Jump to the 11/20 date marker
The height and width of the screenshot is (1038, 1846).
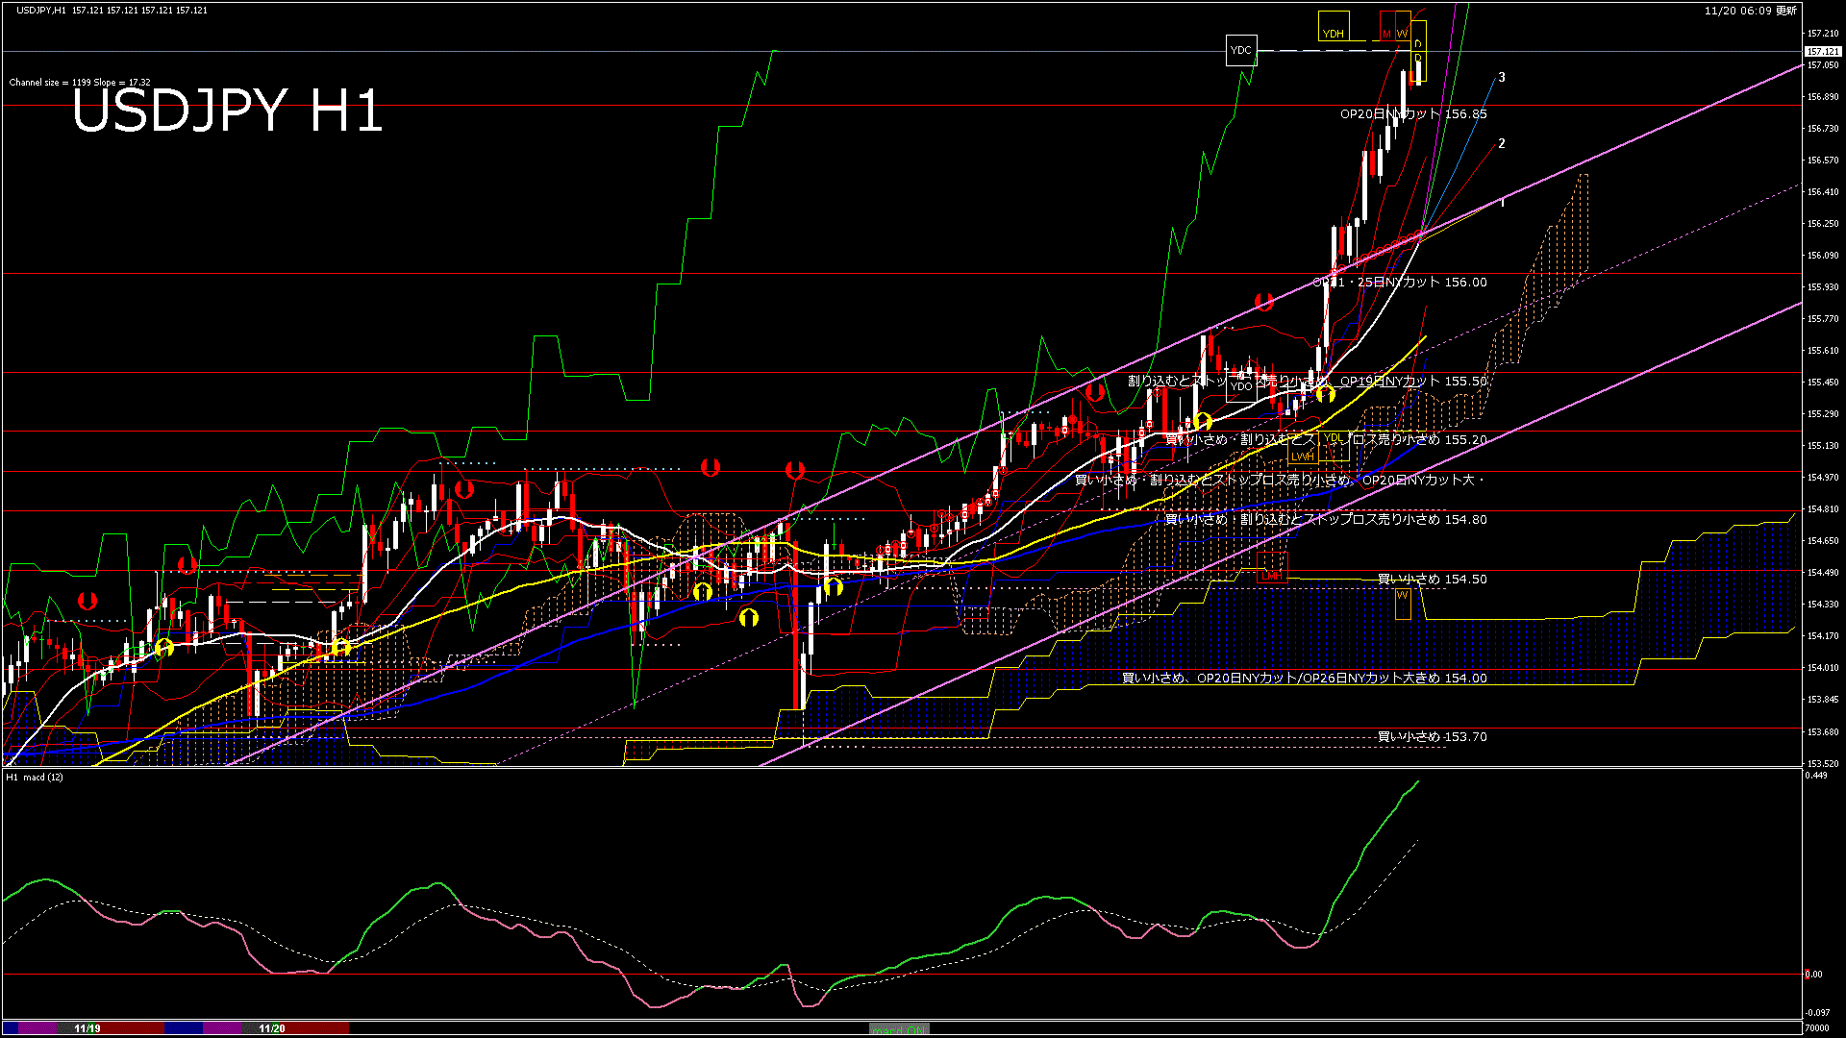tap(272, 1028)
